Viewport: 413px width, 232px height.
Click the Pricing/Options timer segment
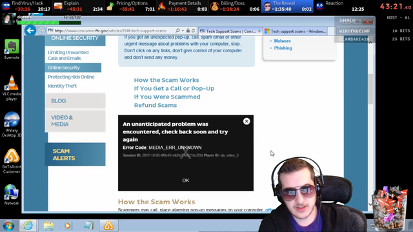pyautogui.click(x=131, y=6)
